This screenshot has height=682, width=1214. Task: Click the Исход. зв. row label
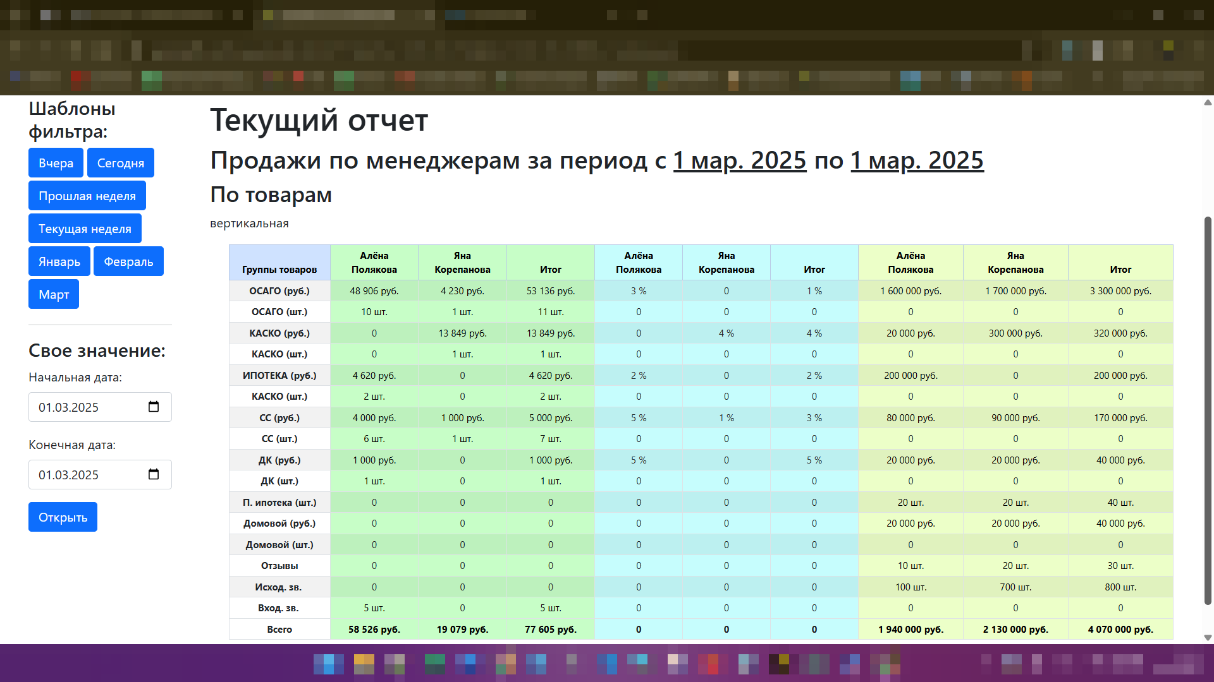(x=279, y=587)
